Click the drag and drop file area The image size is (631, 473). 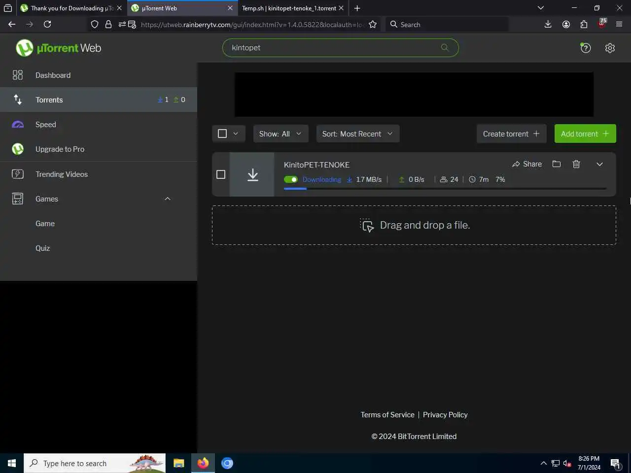pos(414,225)
